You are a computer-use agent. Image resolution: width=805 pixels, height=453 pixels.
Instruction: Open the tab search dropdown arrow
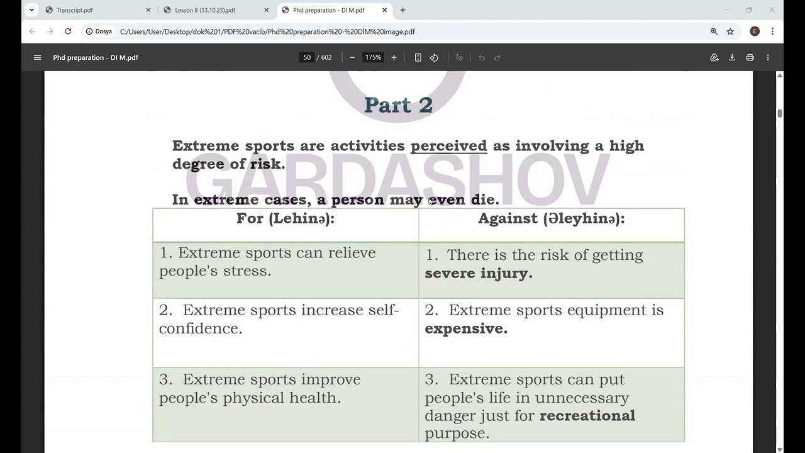(31, 10)
